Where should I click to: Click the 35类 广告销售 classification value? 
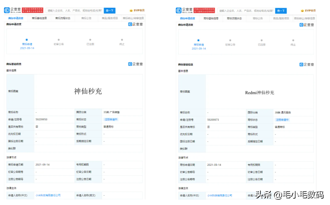click(112, 112)
